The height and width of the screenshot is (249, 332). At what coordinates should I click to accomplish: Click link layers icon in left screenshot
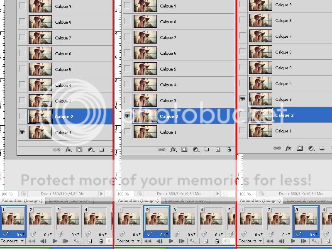56,150
